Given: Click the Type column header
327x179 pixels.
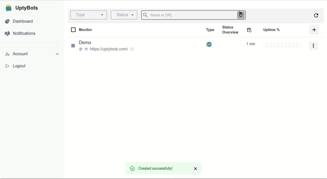Looking at the screenshot, I should pos(210,30).
